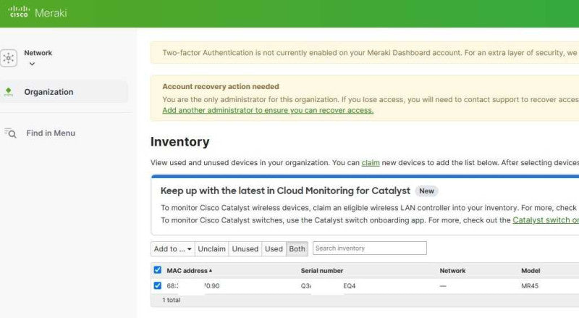Uncheck the MR45 device row checkbox
The height and width of the screenshot is (318, 579).
pos(157,285)
